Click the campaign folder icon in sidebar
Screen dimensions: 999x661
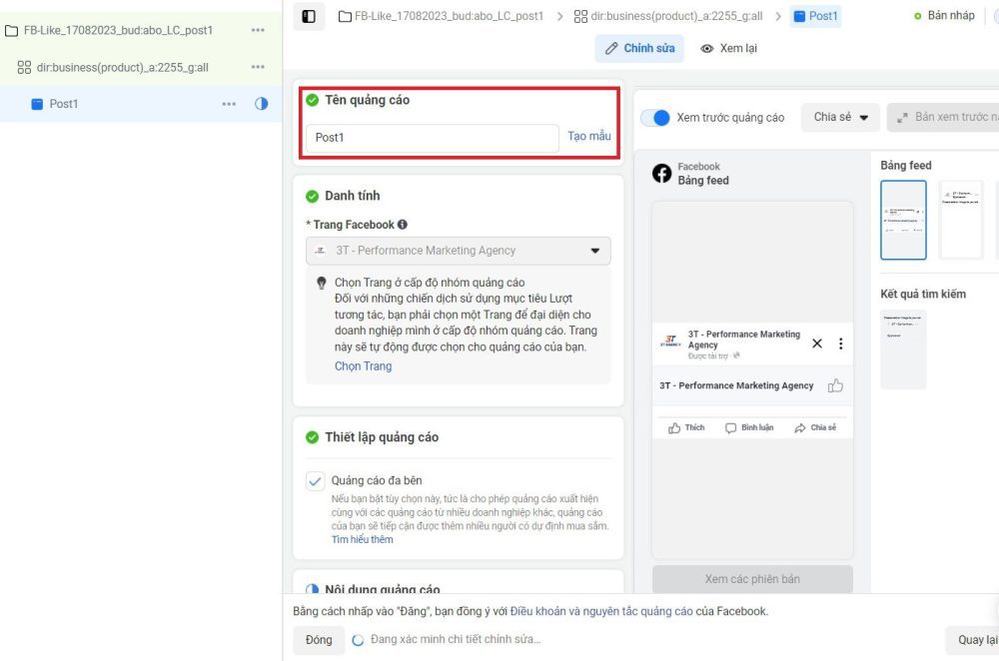point(11,31)
